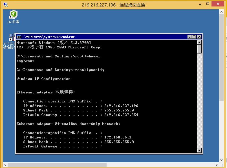This screenshot has width=227, height=168.
Task: Click cmd window scrollbar down arrow
Action: click(x=199, y=150)
